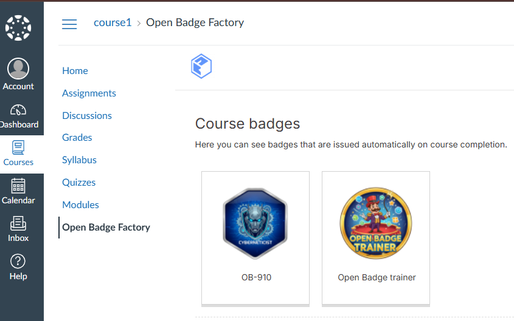
Task: Click the Open Badge Factory breadcrumb text
Action: point(195,22)
